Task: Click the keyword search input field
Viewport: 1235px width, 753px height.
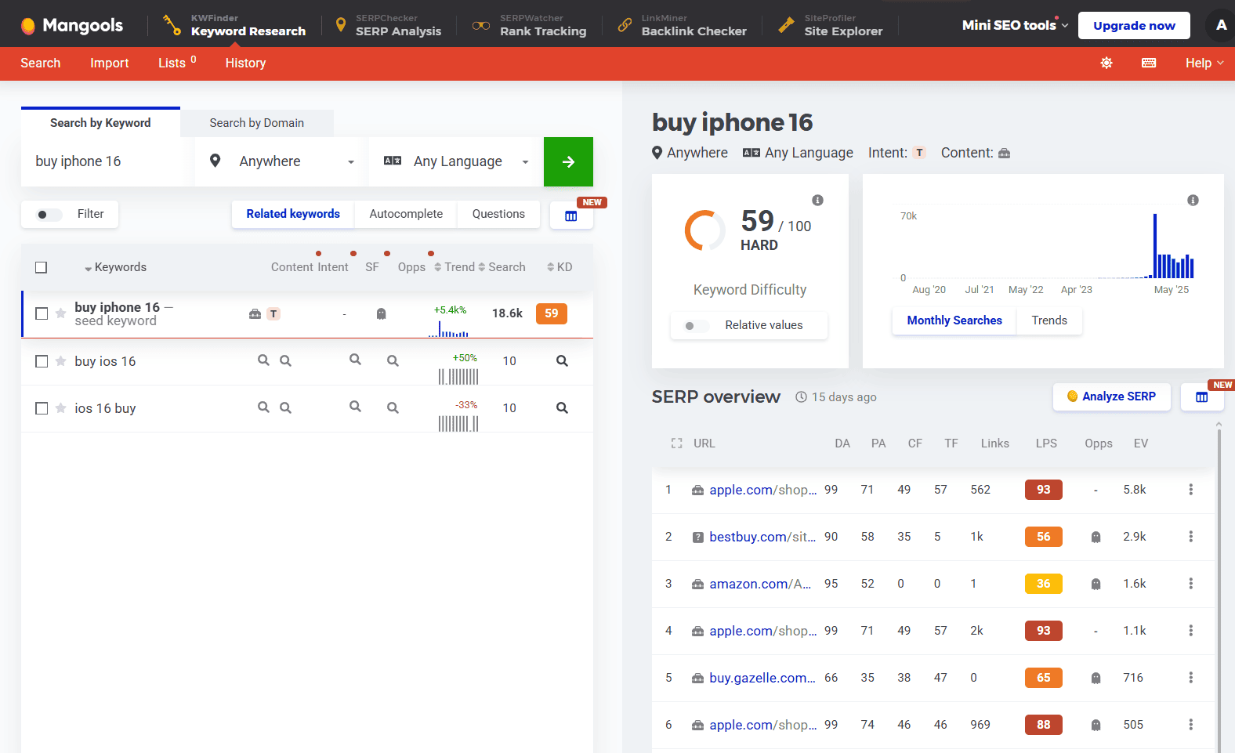Action: tap(107, 162)
